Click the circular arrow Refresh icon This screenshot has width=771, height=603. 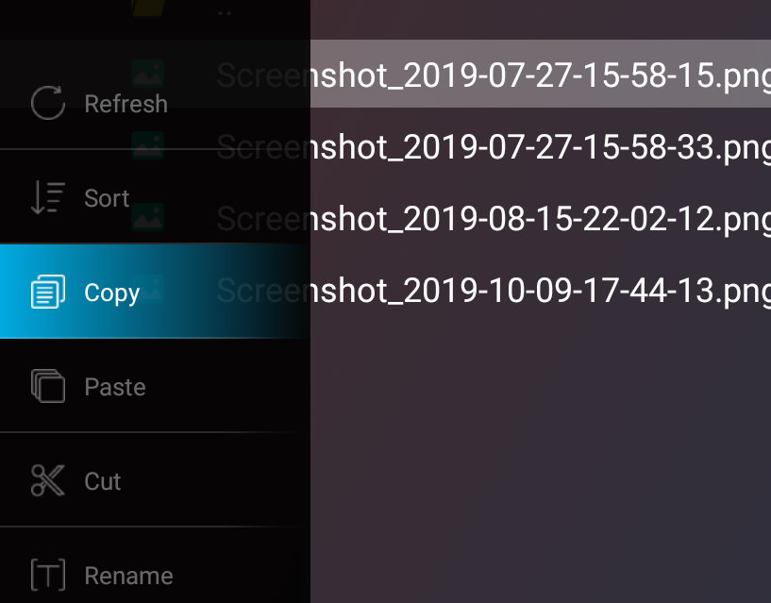[48, 103]
